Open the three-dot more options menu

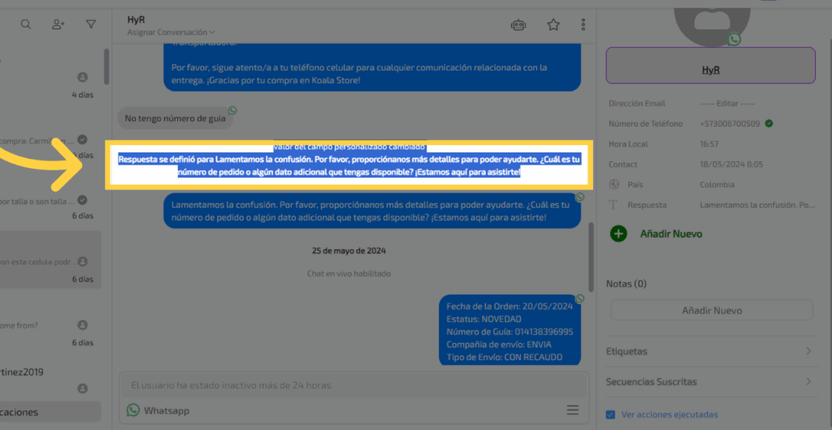(583, 25)
